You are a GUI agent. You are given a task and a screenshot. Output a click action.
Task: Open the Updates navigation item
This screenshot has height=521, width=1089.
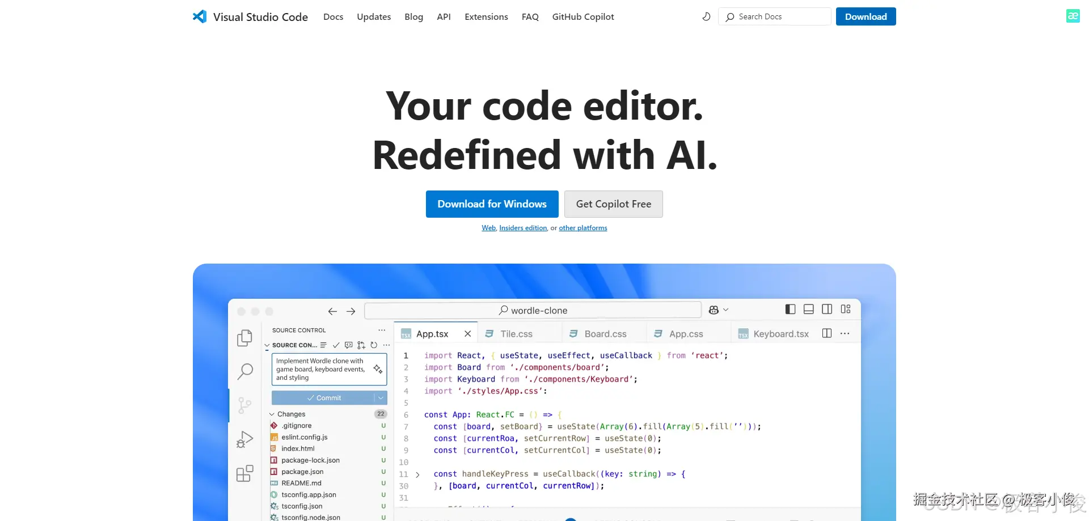(x=374, y=17)
